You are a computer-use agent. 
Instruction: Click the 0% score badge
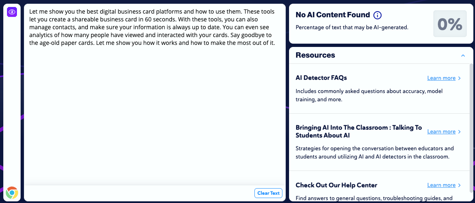[x=450, y=23]
